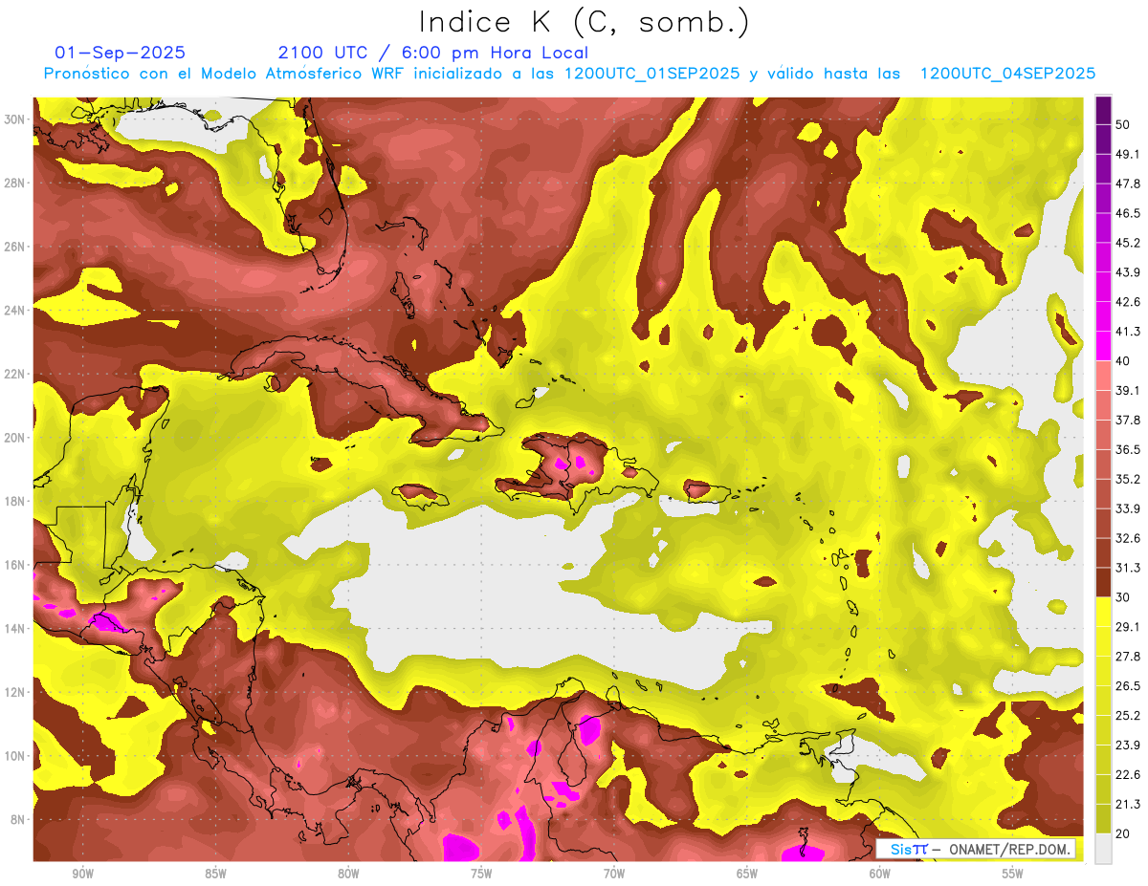Click the color bar value 29.1
Screen dimensions: 1148x886
[x=1128, y=627]
